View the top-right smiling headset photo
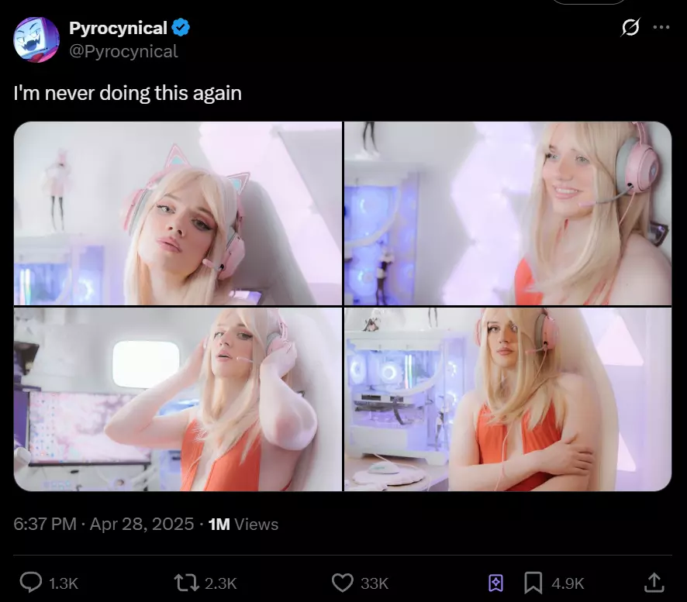687x602 pixels. pos(508,213)
